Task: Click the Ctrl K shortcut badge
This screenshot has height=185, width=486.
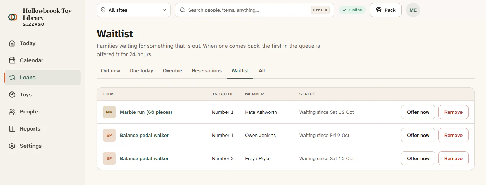Action: pos(320,10)
